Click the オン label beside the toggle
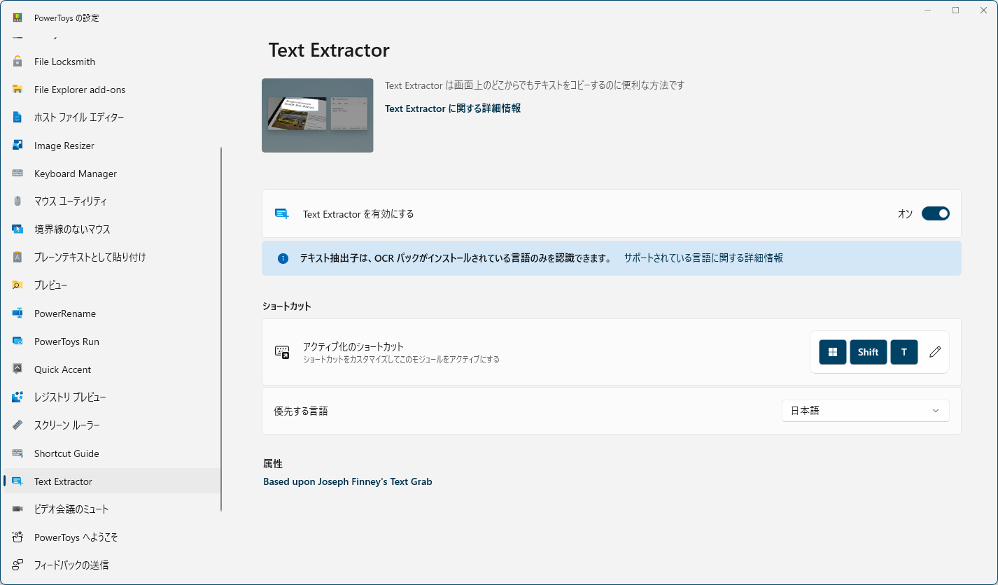The width and height of the screenshot is (998, 585). (905, 214)
